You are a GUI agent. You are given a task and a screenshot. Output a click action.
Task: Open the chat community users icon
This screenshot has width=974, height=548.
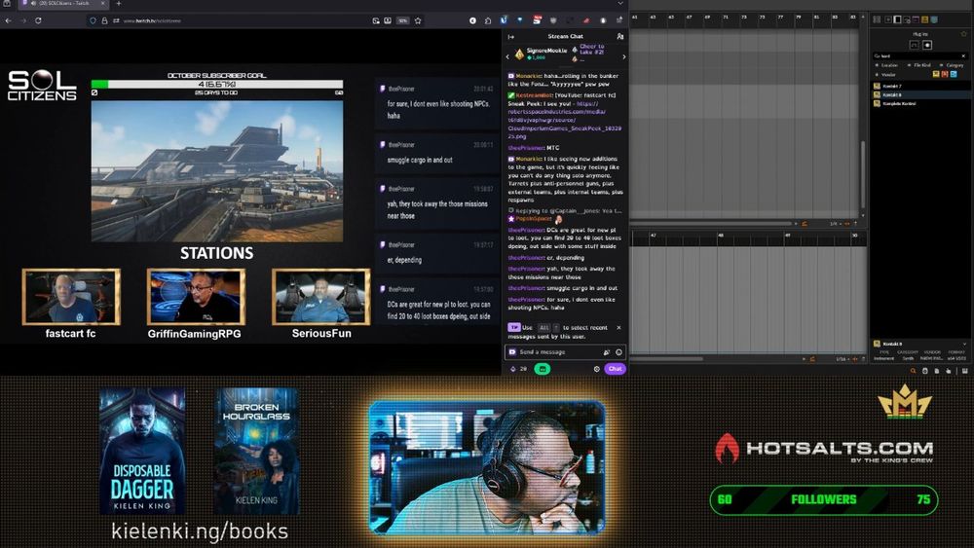pyautogui.click(x=619, y=37)
